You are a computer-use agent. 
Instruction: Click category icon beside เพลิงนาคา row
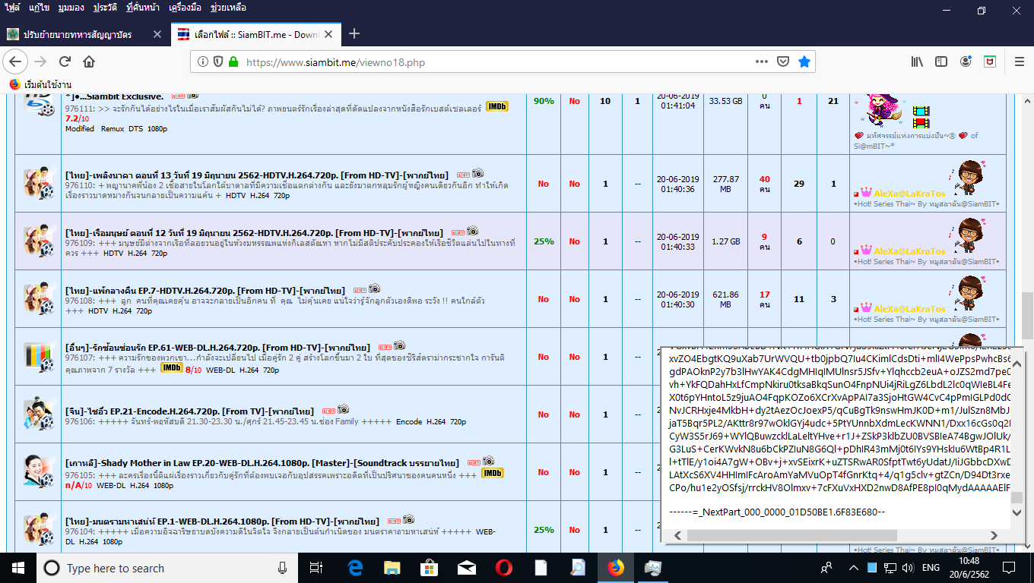38,183
